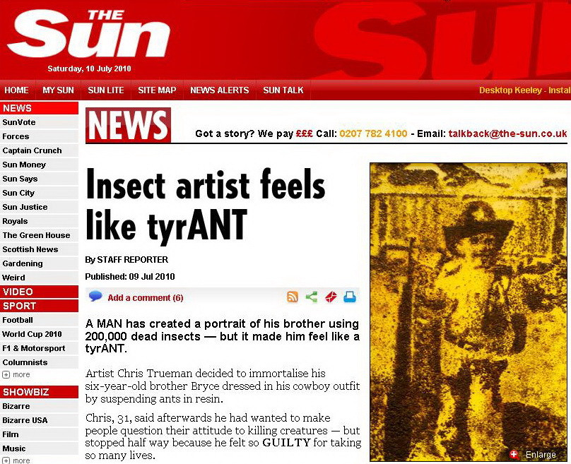Viewport: 571px width, 464px height.
Task: Click the Enlarge plus icon on photo
Action: pyautogui.click(x=514, y=454)
